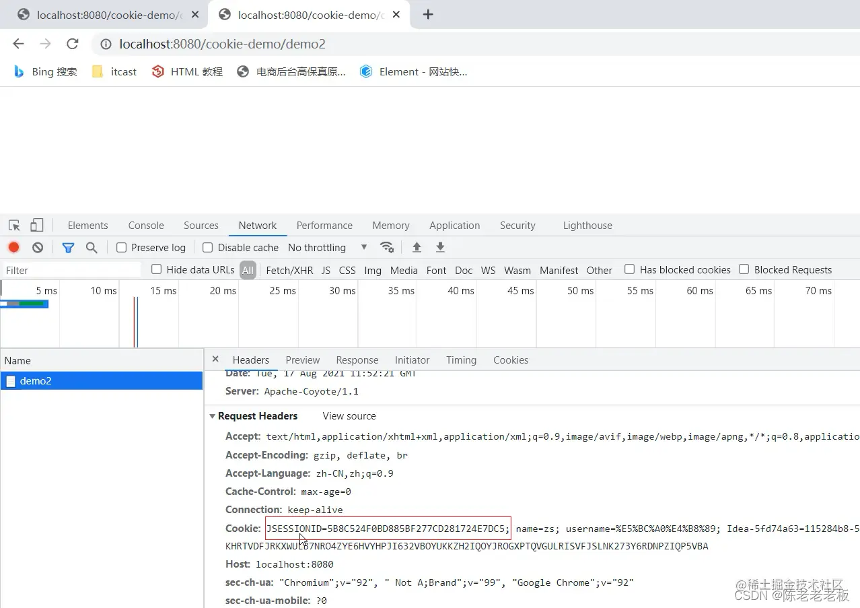Open the Cookies details tab
Screen dimensions: 860x608
pos(510,360)
